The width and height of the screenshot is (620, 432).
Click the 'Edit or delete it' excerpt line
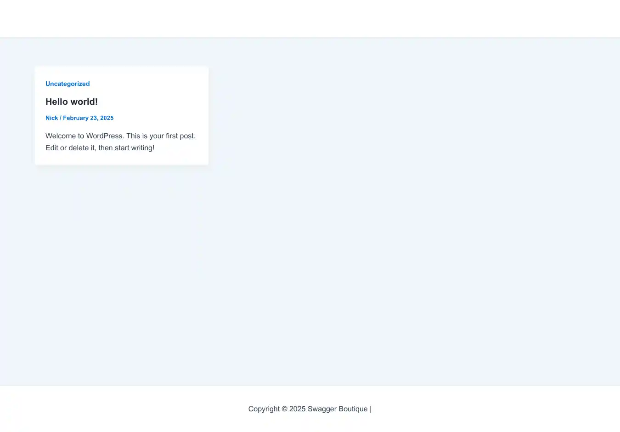tap(100, 148)
